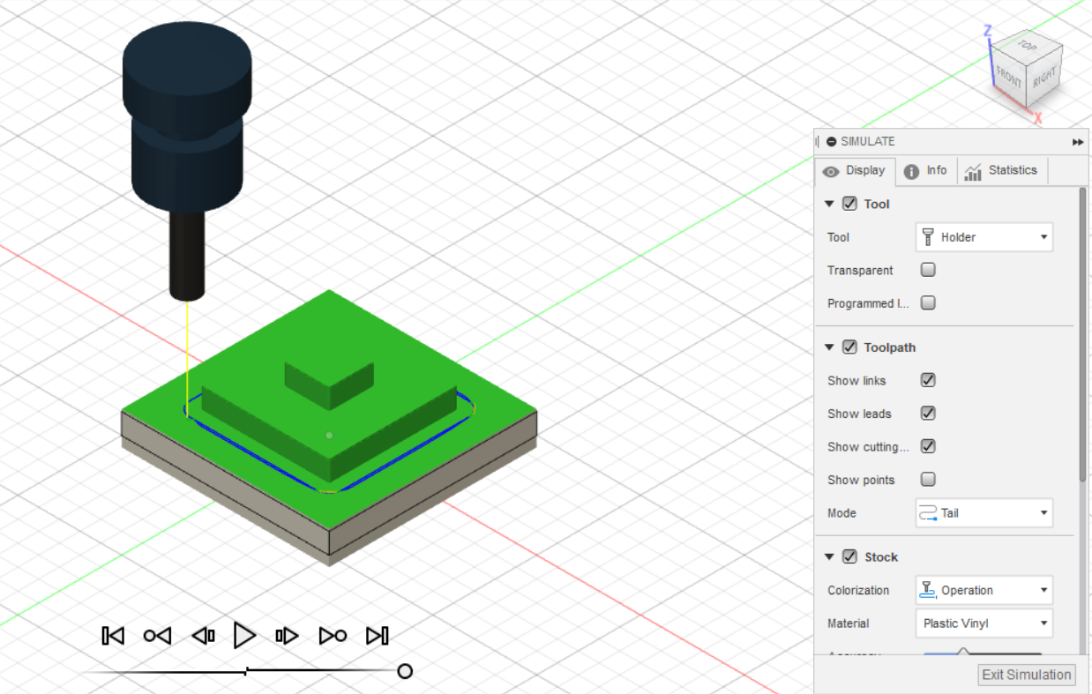Click the SIMULATE panel drag handle grip
This screenshot has height=694, width=1092.
(818, 141)
